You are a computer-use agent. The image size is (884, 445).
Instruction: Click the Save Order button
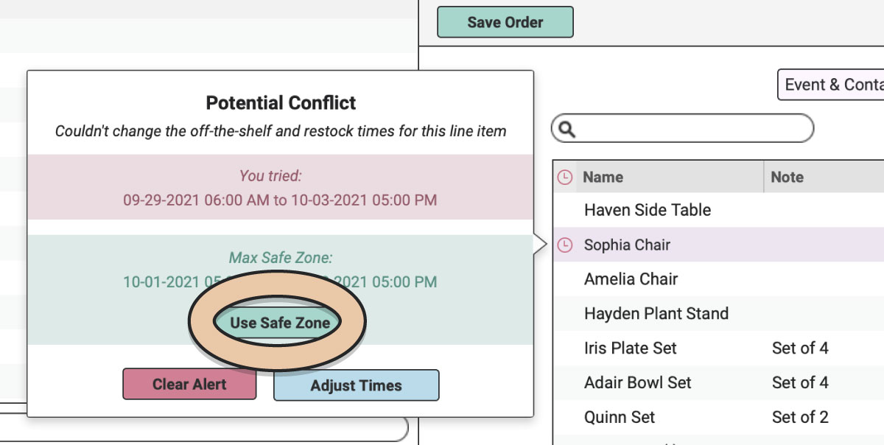pos(505,22)
